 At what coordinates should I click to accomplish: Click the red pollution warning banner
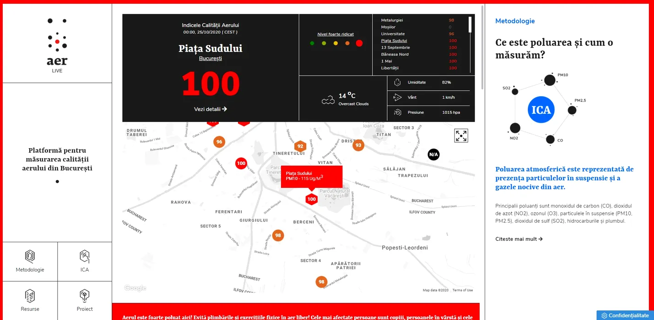tap(296, 312)
